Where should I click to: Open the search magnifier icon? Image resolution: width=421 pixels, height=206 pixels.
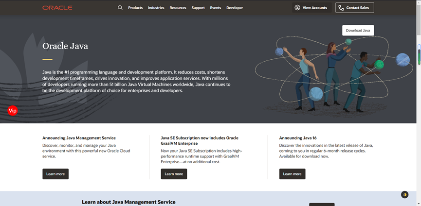(120, 8)
